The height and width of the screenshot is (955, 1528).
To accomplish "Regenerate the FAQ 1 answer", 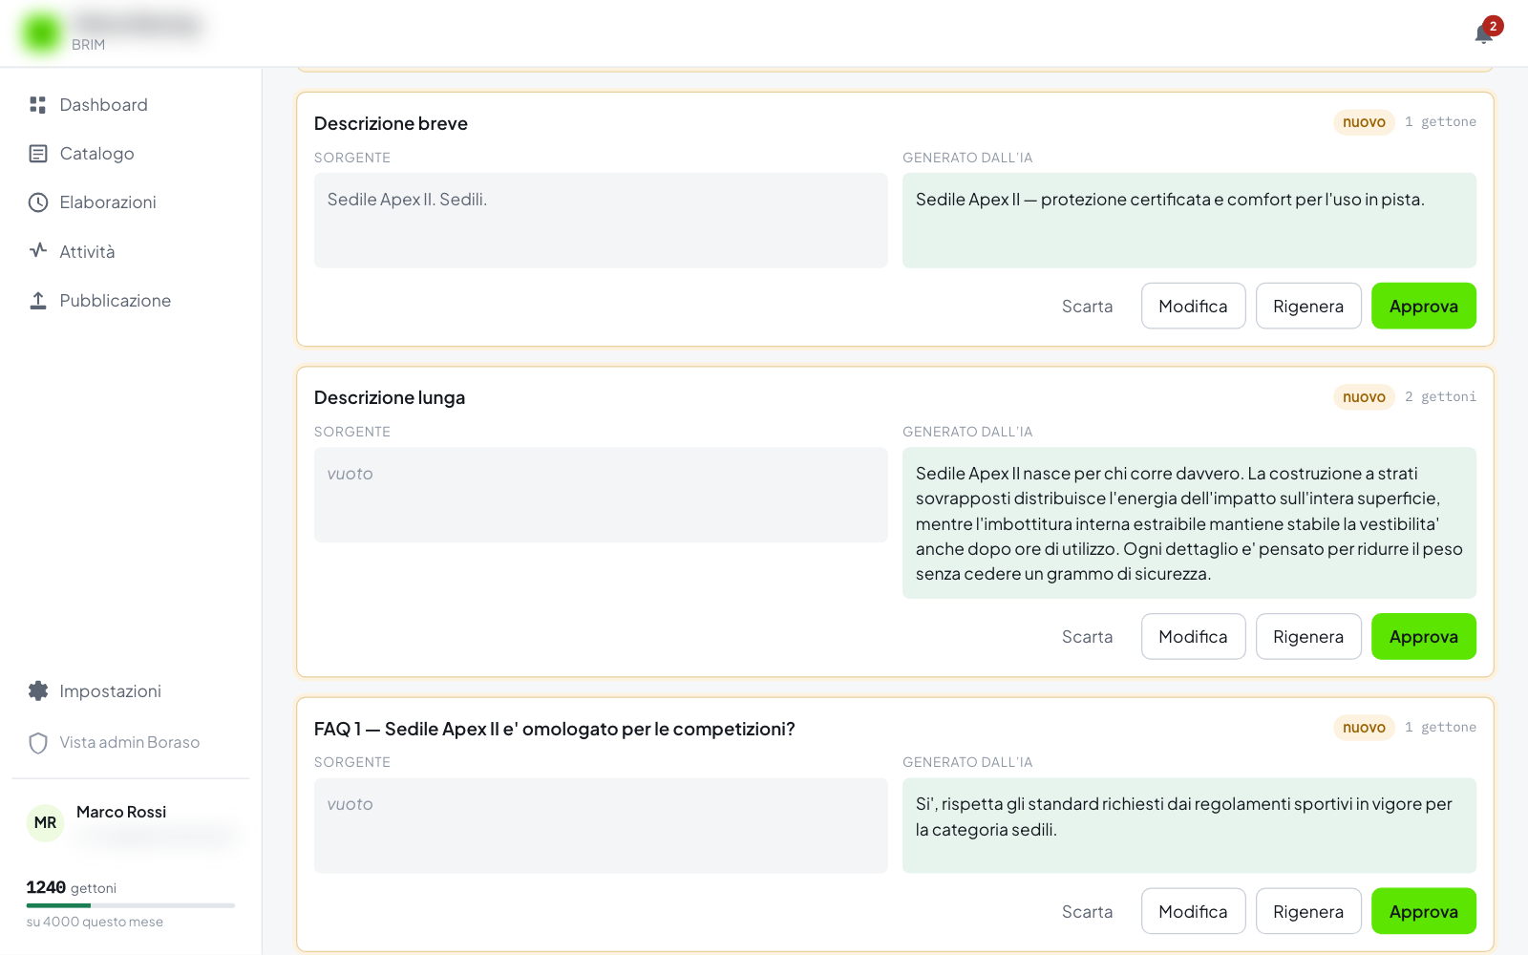I will [1308, 912].
